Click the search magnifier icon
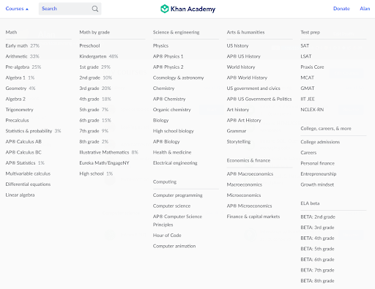The image size is (375, 289). click(x=95, y=9)
